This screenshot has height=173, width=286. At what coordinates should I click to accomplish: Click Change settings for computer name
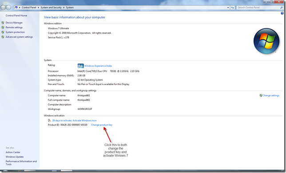271,95
